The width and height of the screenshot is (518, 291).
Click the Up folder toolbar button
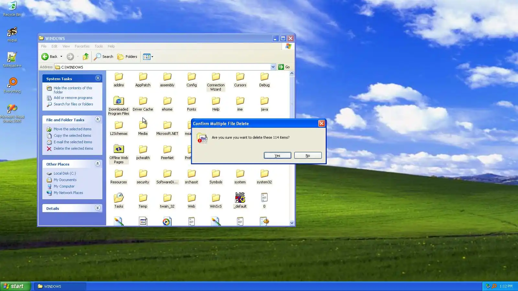[x=86, y=57]
